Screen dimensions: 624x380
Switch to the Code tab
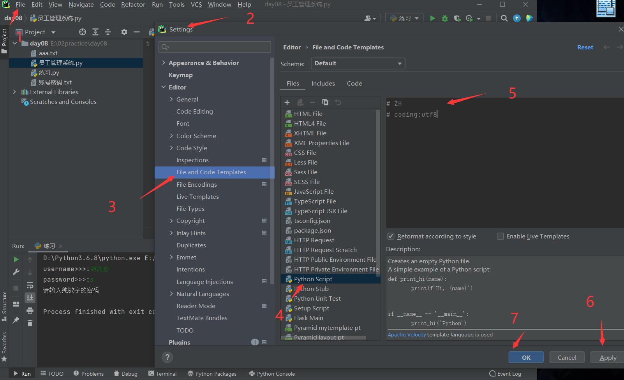coord(354,83)
